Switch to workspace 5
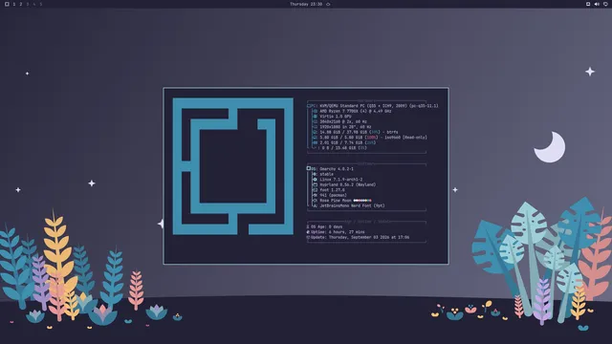The height and width of the screenshot is (344, 612). click(40, 4)
